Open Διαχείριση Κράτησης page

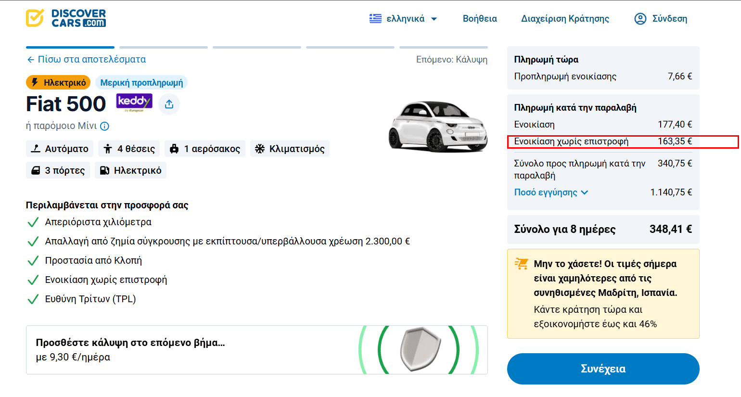[565, 19]
